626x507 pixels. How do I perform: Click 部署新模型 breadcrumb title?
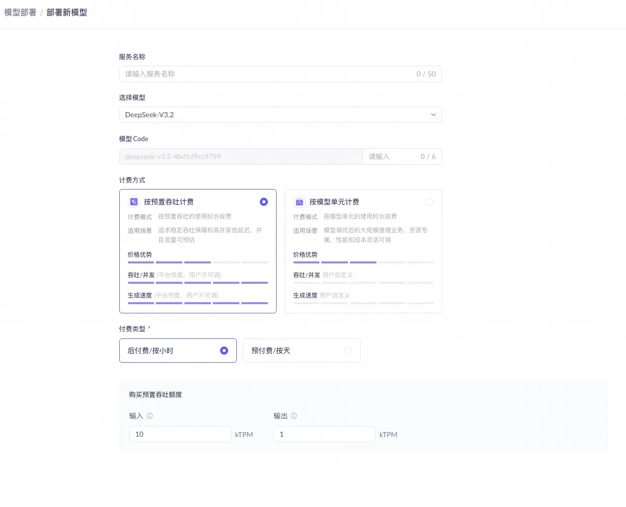(67, 12)
